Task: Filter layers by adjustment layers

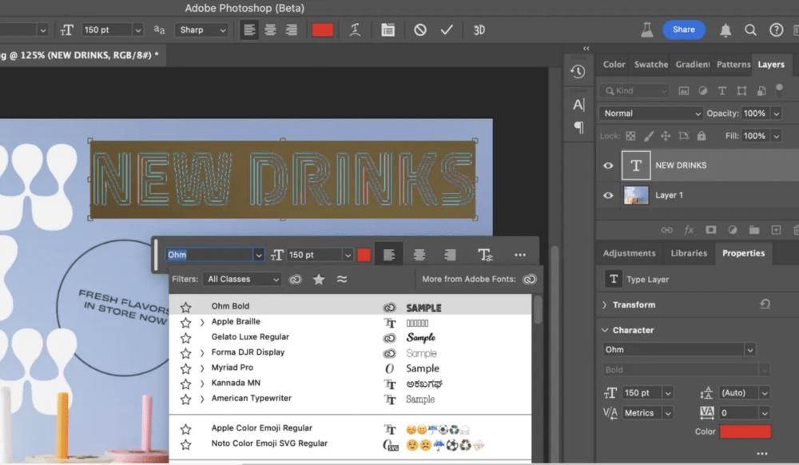Action: [x=702, y=90]
